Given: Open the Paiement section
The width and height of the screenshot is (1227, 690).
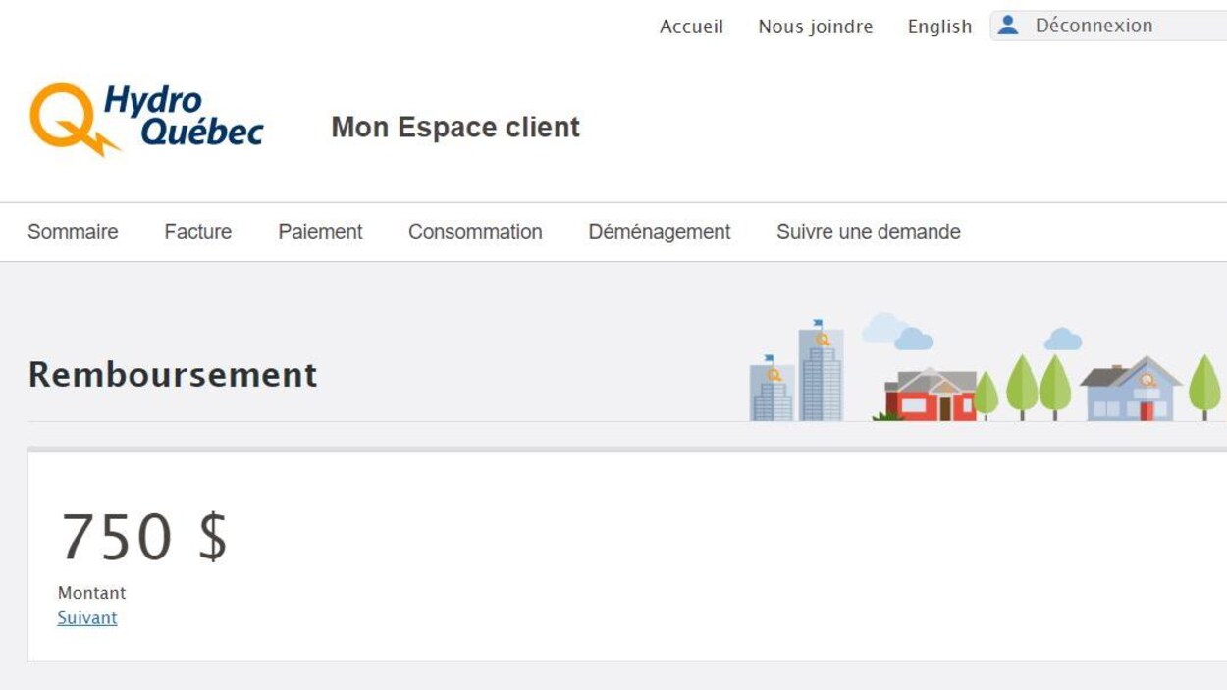Looking at the screenshot, I should tap(320, 232).
